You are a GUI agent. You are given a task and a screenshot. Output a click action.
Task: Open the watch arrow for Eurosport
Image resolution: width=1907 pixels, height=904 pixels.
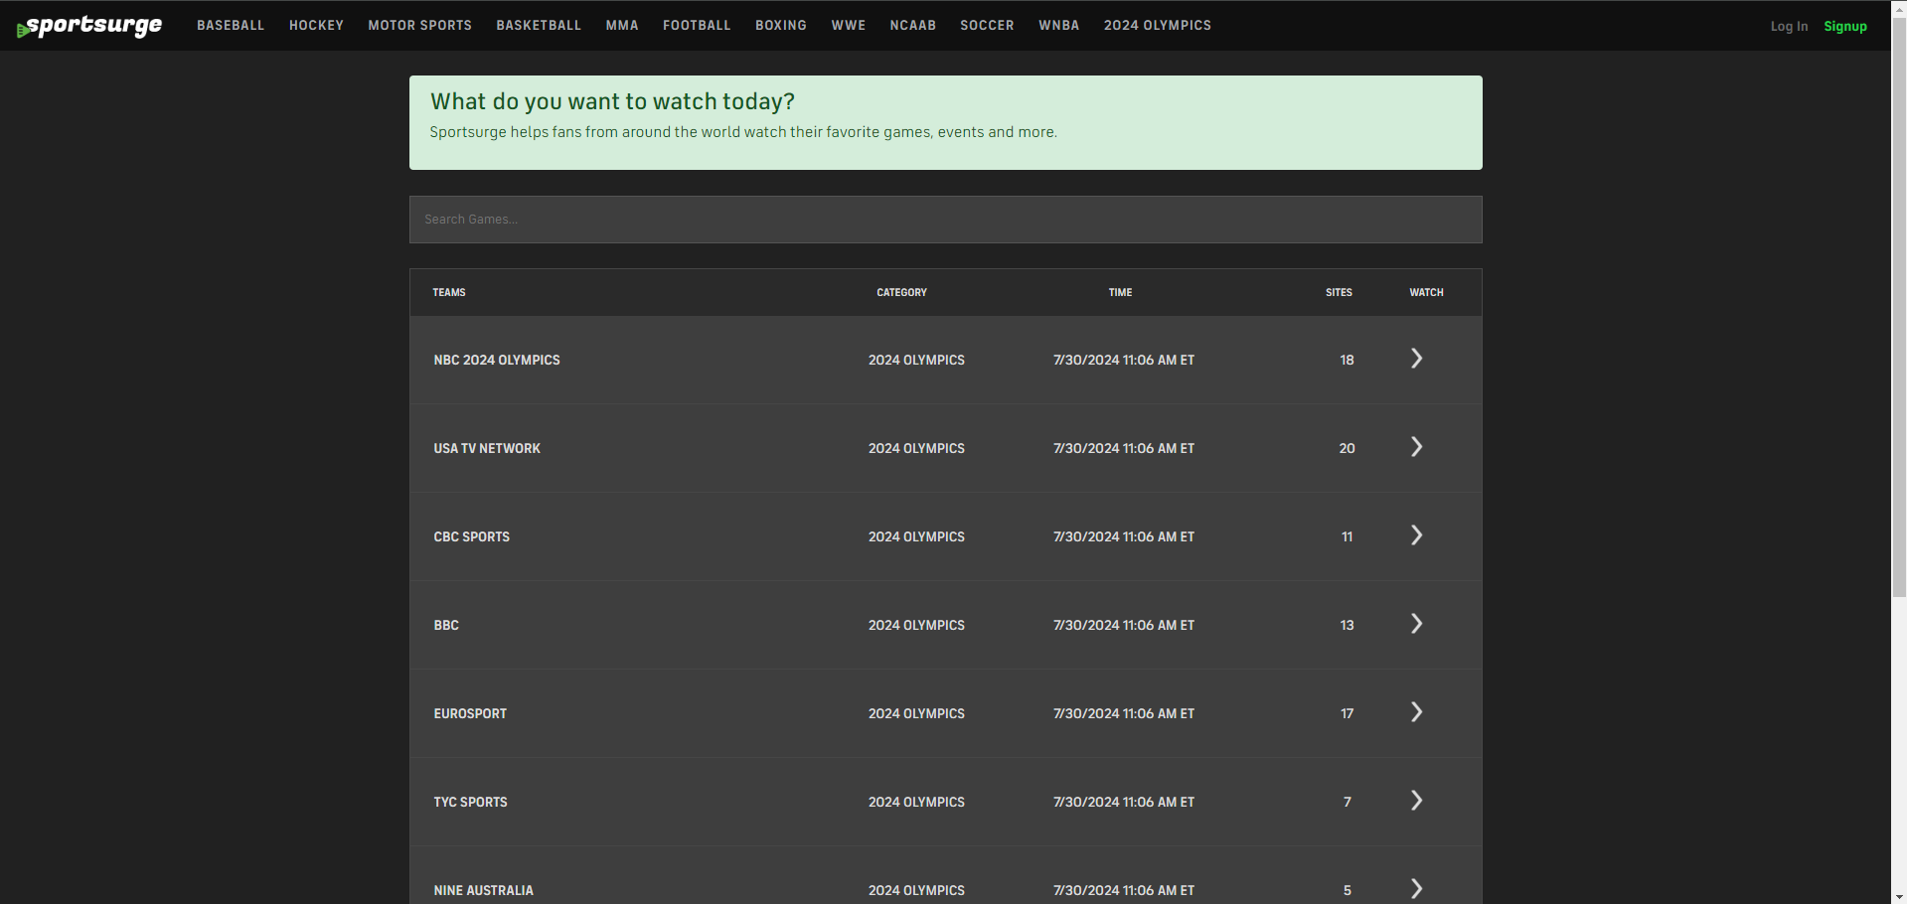(x=1416, y=712)
